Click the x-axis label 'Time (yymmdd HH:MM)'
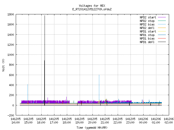174x130 pixels. click(x=92, y=128)
